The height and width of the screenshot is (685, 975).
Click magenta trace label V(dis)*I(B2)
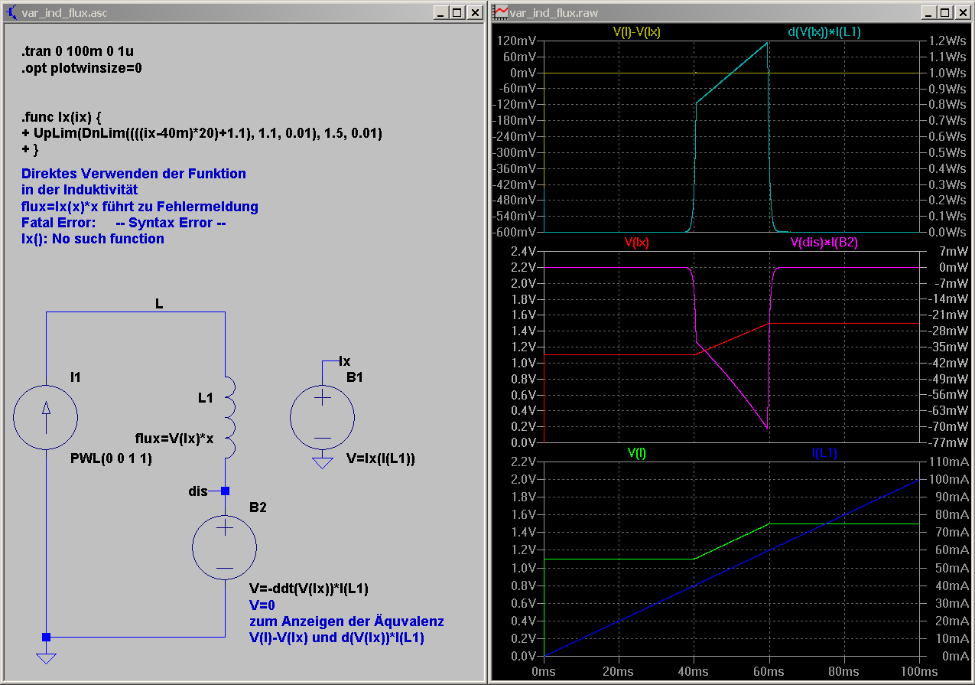tap(824, 242)
